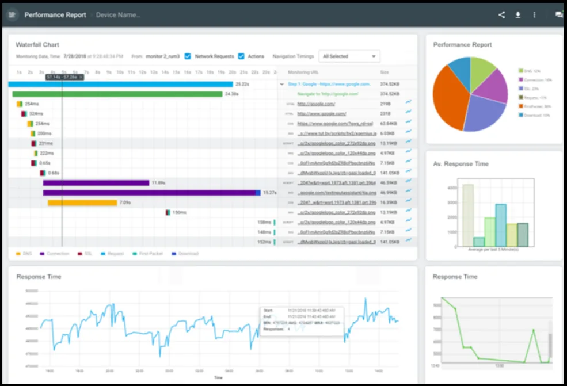Click the tallest bar in Av. Response Time
The height and width of the screenshot is (386, 567).
[468, 215]
